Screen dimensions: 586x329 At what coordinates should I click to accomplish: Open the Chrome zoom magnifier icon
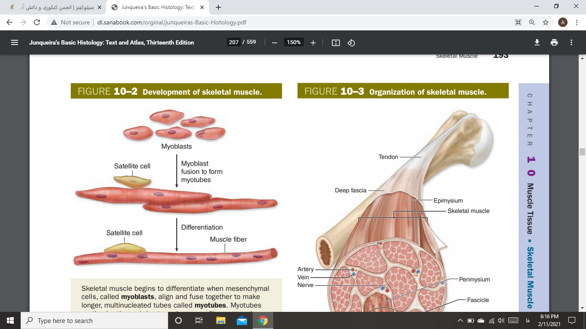coord(532,22)
